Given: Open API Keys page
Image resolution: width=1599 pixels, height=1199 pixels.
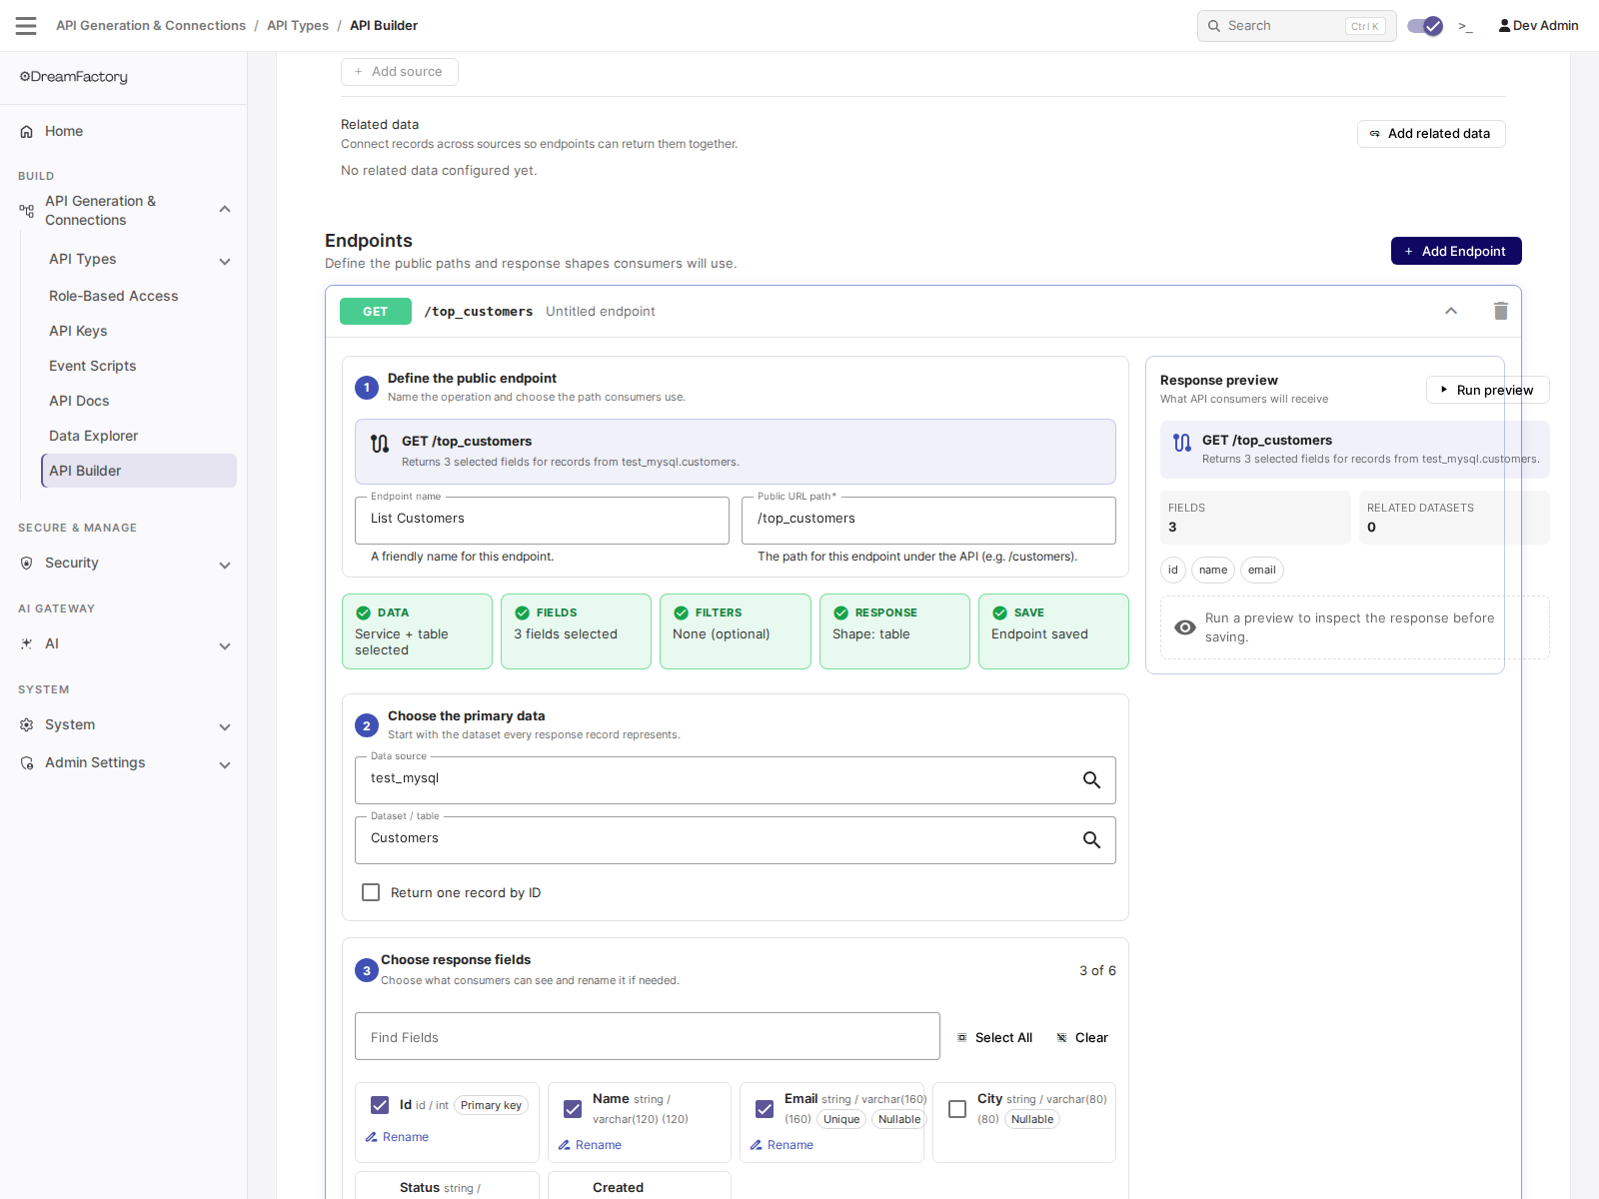Looking at the screenshot, I should point(78,331).
